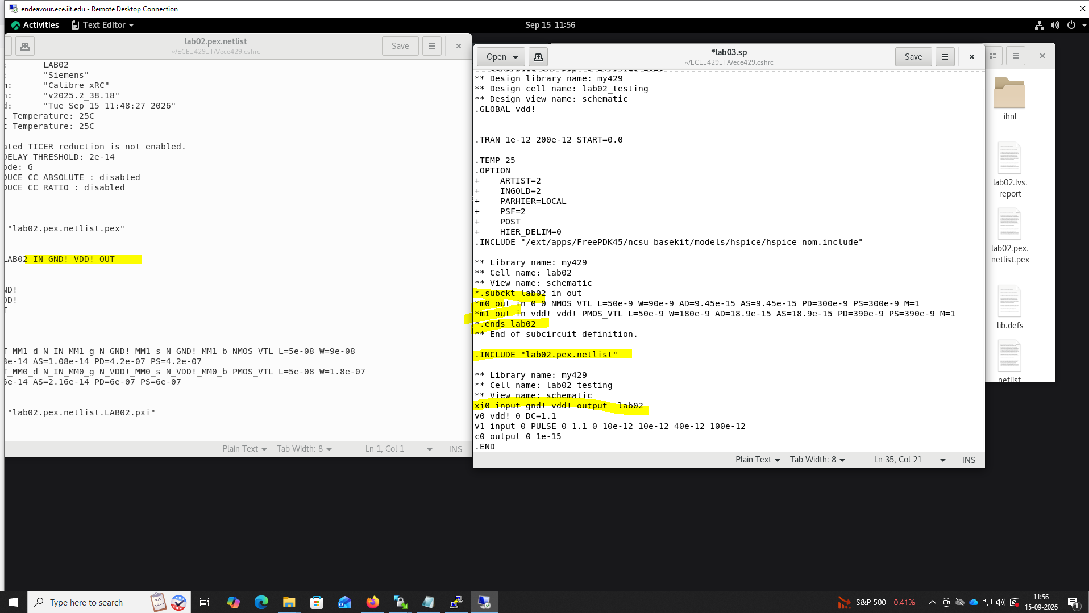Change Plain Text language in lab02.pex.netlist status bar
This screenshot has width=1089, height=613.
pos(244,449)
